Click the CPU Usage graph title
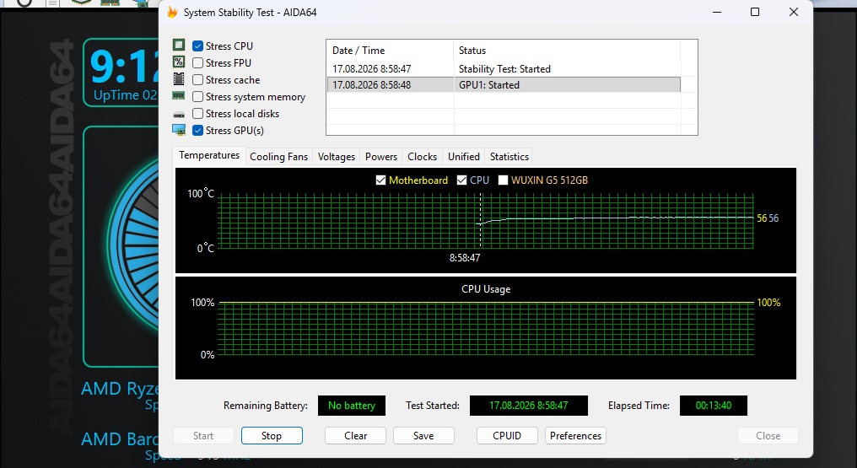 point(486,289)
